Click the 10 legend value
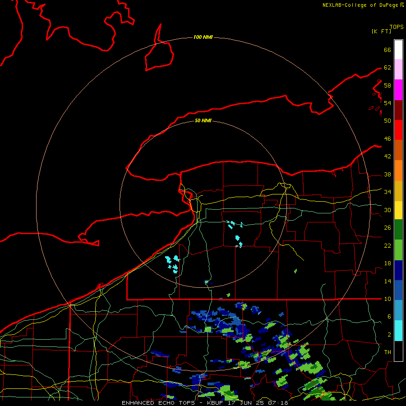This screenshot has height=406, width=406. pos(388,299)
